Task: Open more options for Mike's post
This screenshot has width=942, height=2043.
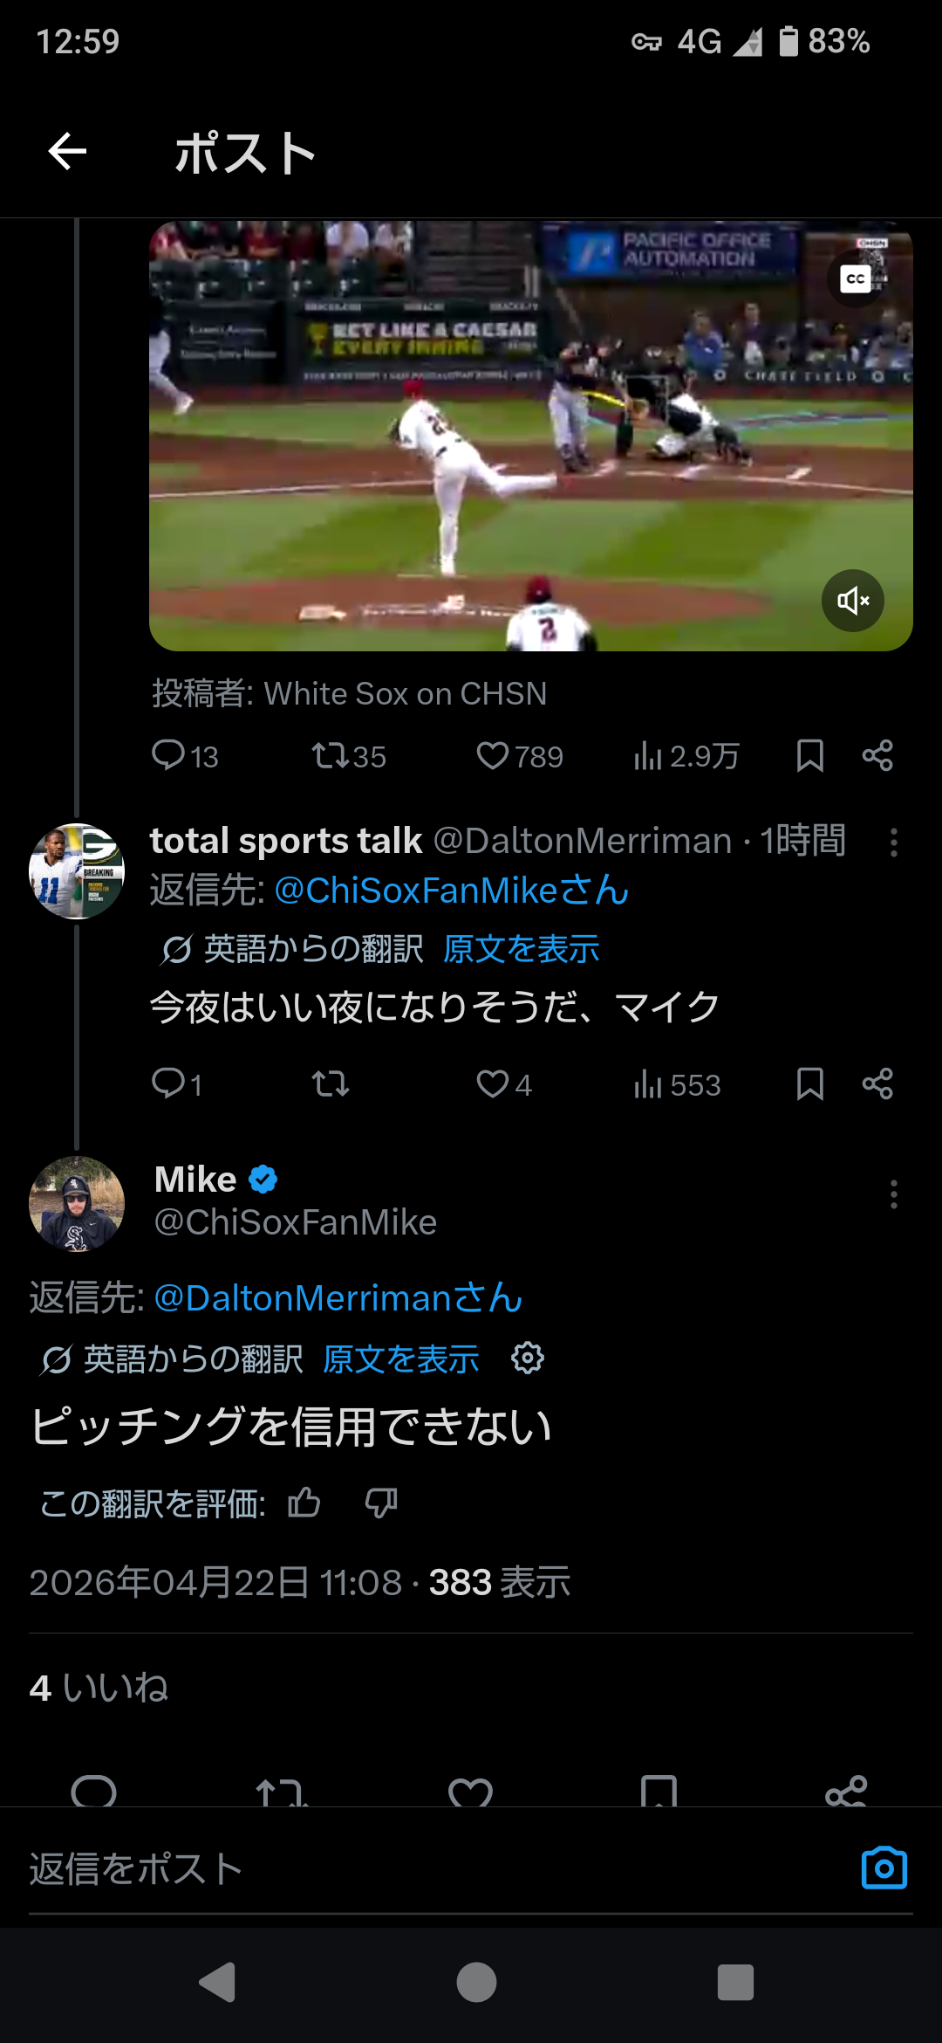Action: click(x=893, y=1194)
